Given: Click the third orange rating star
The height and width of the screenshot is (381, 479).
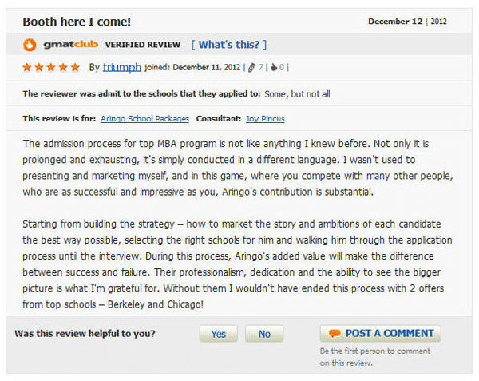Looking at the screenshot, I should pyautogui.click(x=51, y=67).
